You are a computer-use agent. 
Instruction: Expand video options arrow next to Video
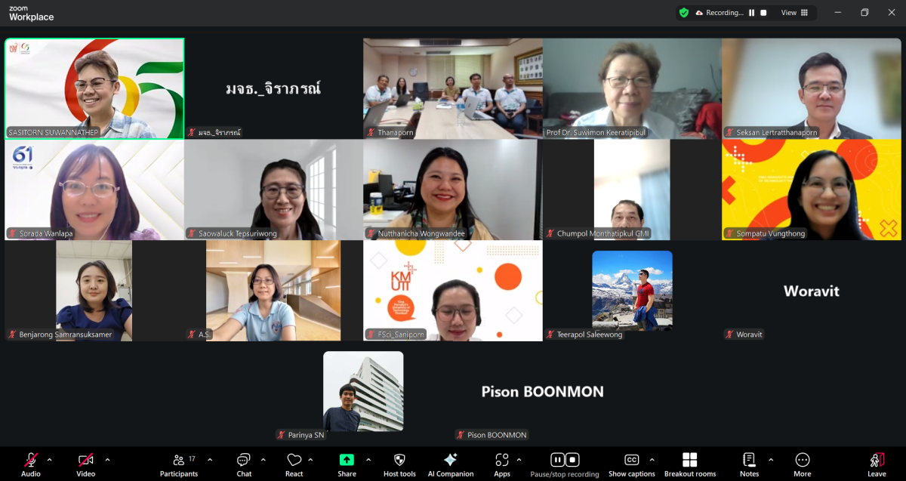click(107, 460)
